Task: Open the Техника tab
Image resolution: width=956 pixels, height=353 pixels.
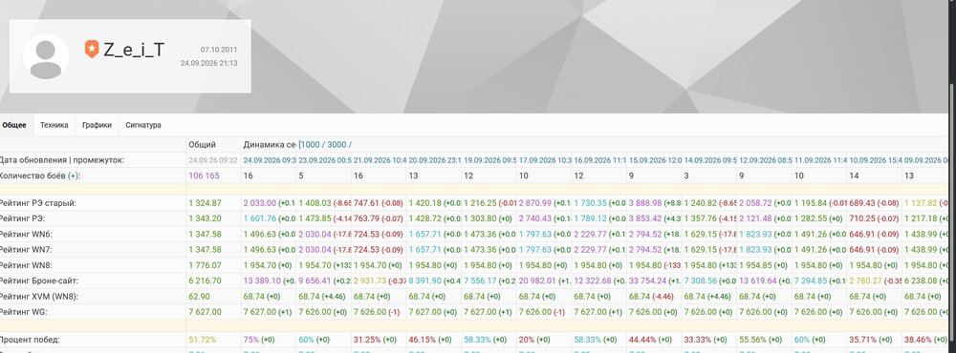Action: 54,125
